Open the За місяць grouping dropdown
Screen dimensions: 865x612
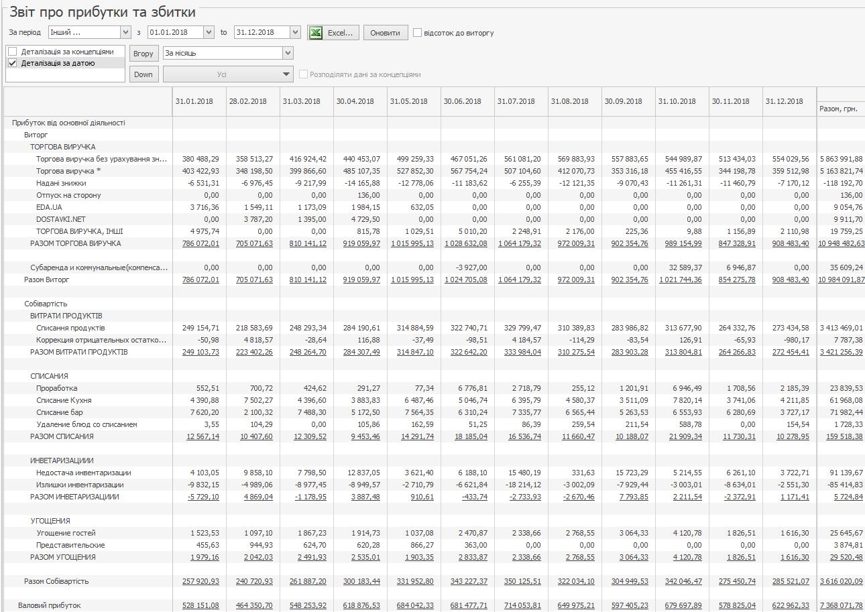pyautogui.click(x=288, y=53)
